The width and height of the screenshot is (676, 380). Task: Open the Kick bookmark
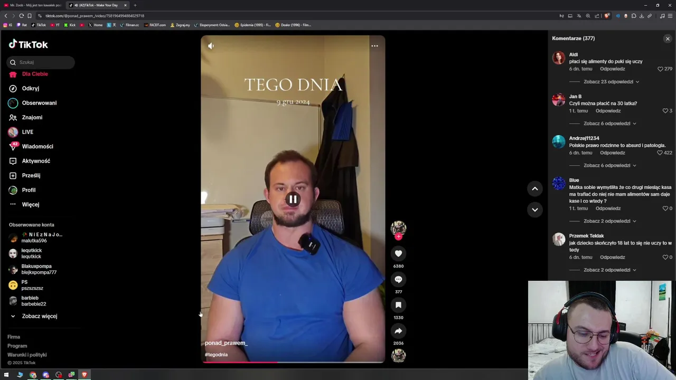pyautogui.click(x=70, y=25)
